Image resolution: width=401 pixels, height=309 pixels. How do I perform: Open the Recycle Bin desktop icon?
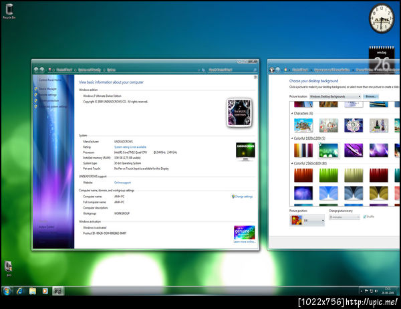pos(9,11)
